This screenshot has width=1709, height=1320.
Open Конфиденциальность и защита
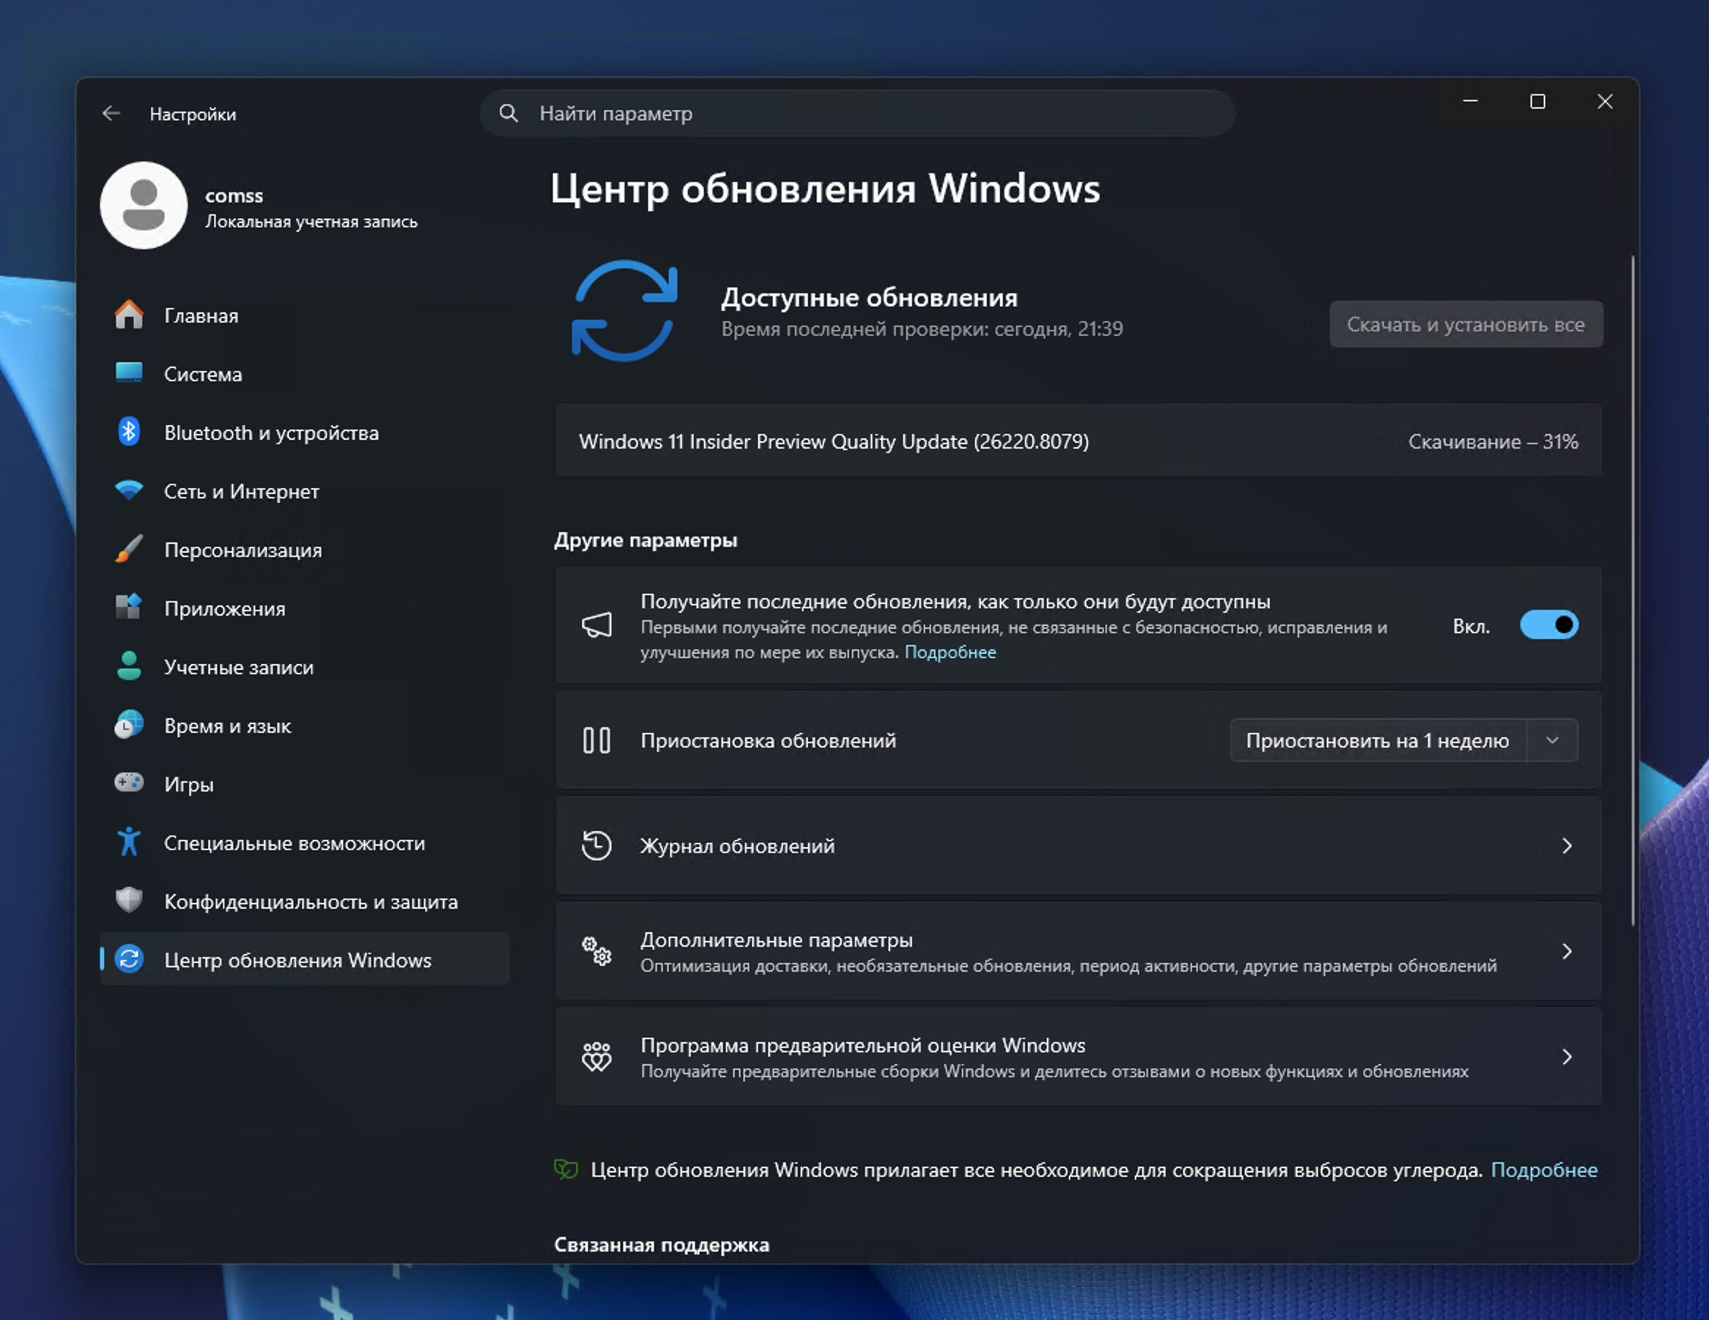(x=305, y=901)
